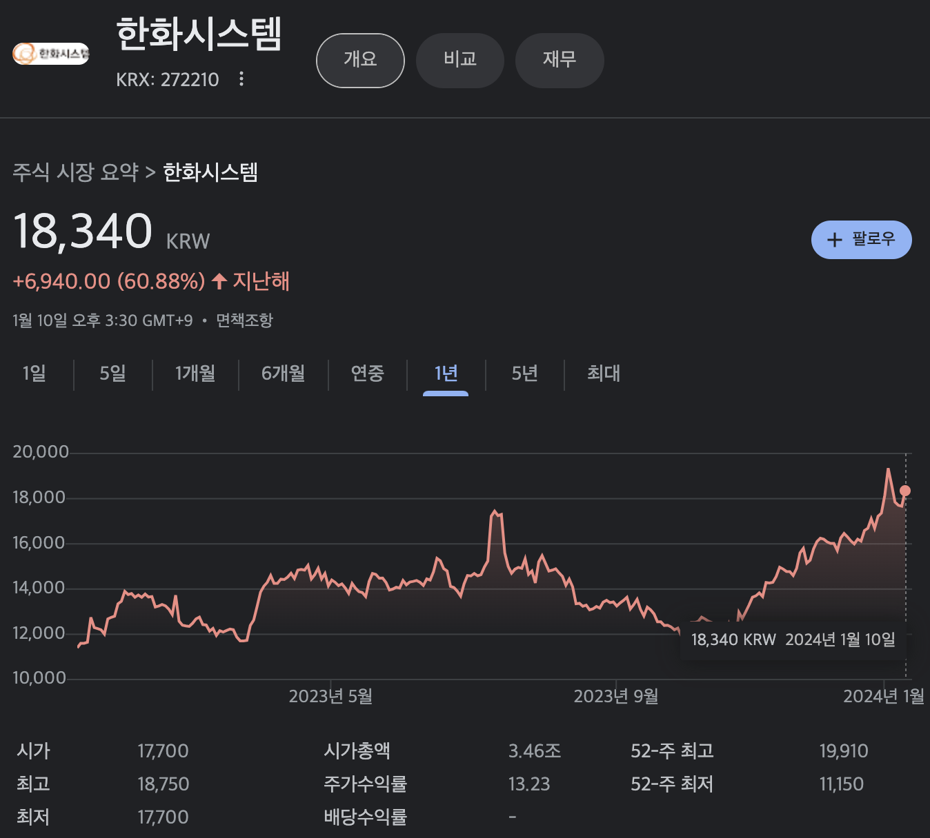Screen dimensions: 930x838
Task: Click the 최저 label in stats table
Action: click(x=33, y=817)
